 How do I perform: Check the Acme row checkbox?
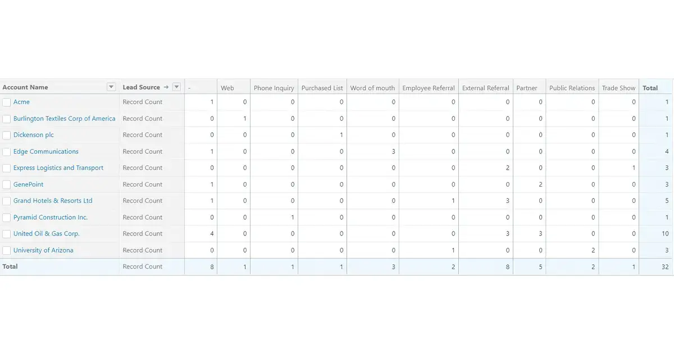coord(7,102)
